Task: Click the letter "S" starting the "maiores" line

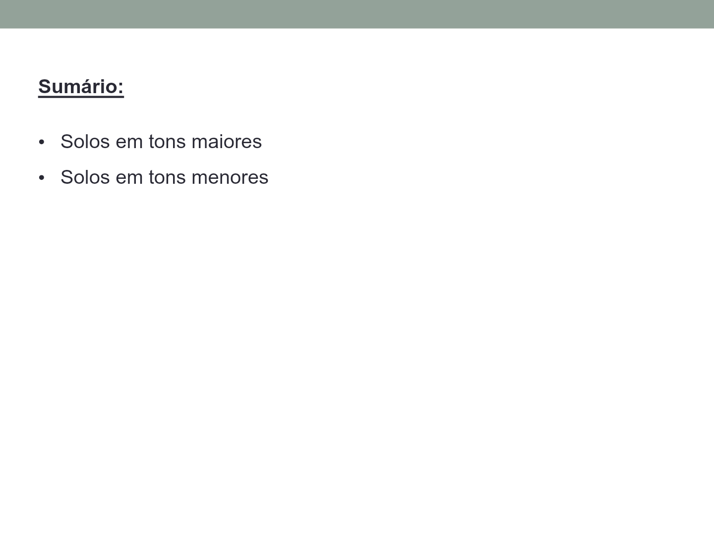Action: point(66,142)
